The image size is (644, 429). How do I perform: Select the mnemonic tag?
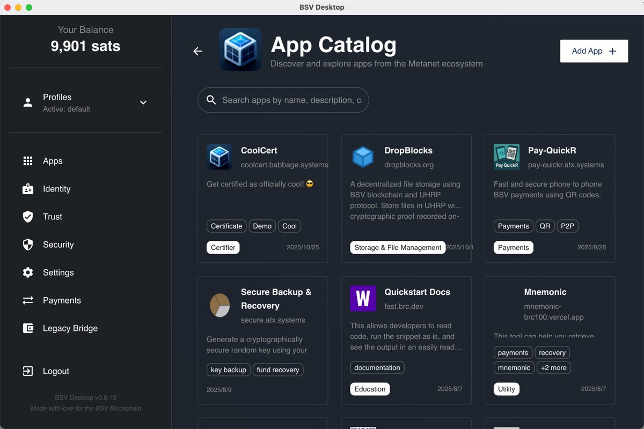(514, 368)
